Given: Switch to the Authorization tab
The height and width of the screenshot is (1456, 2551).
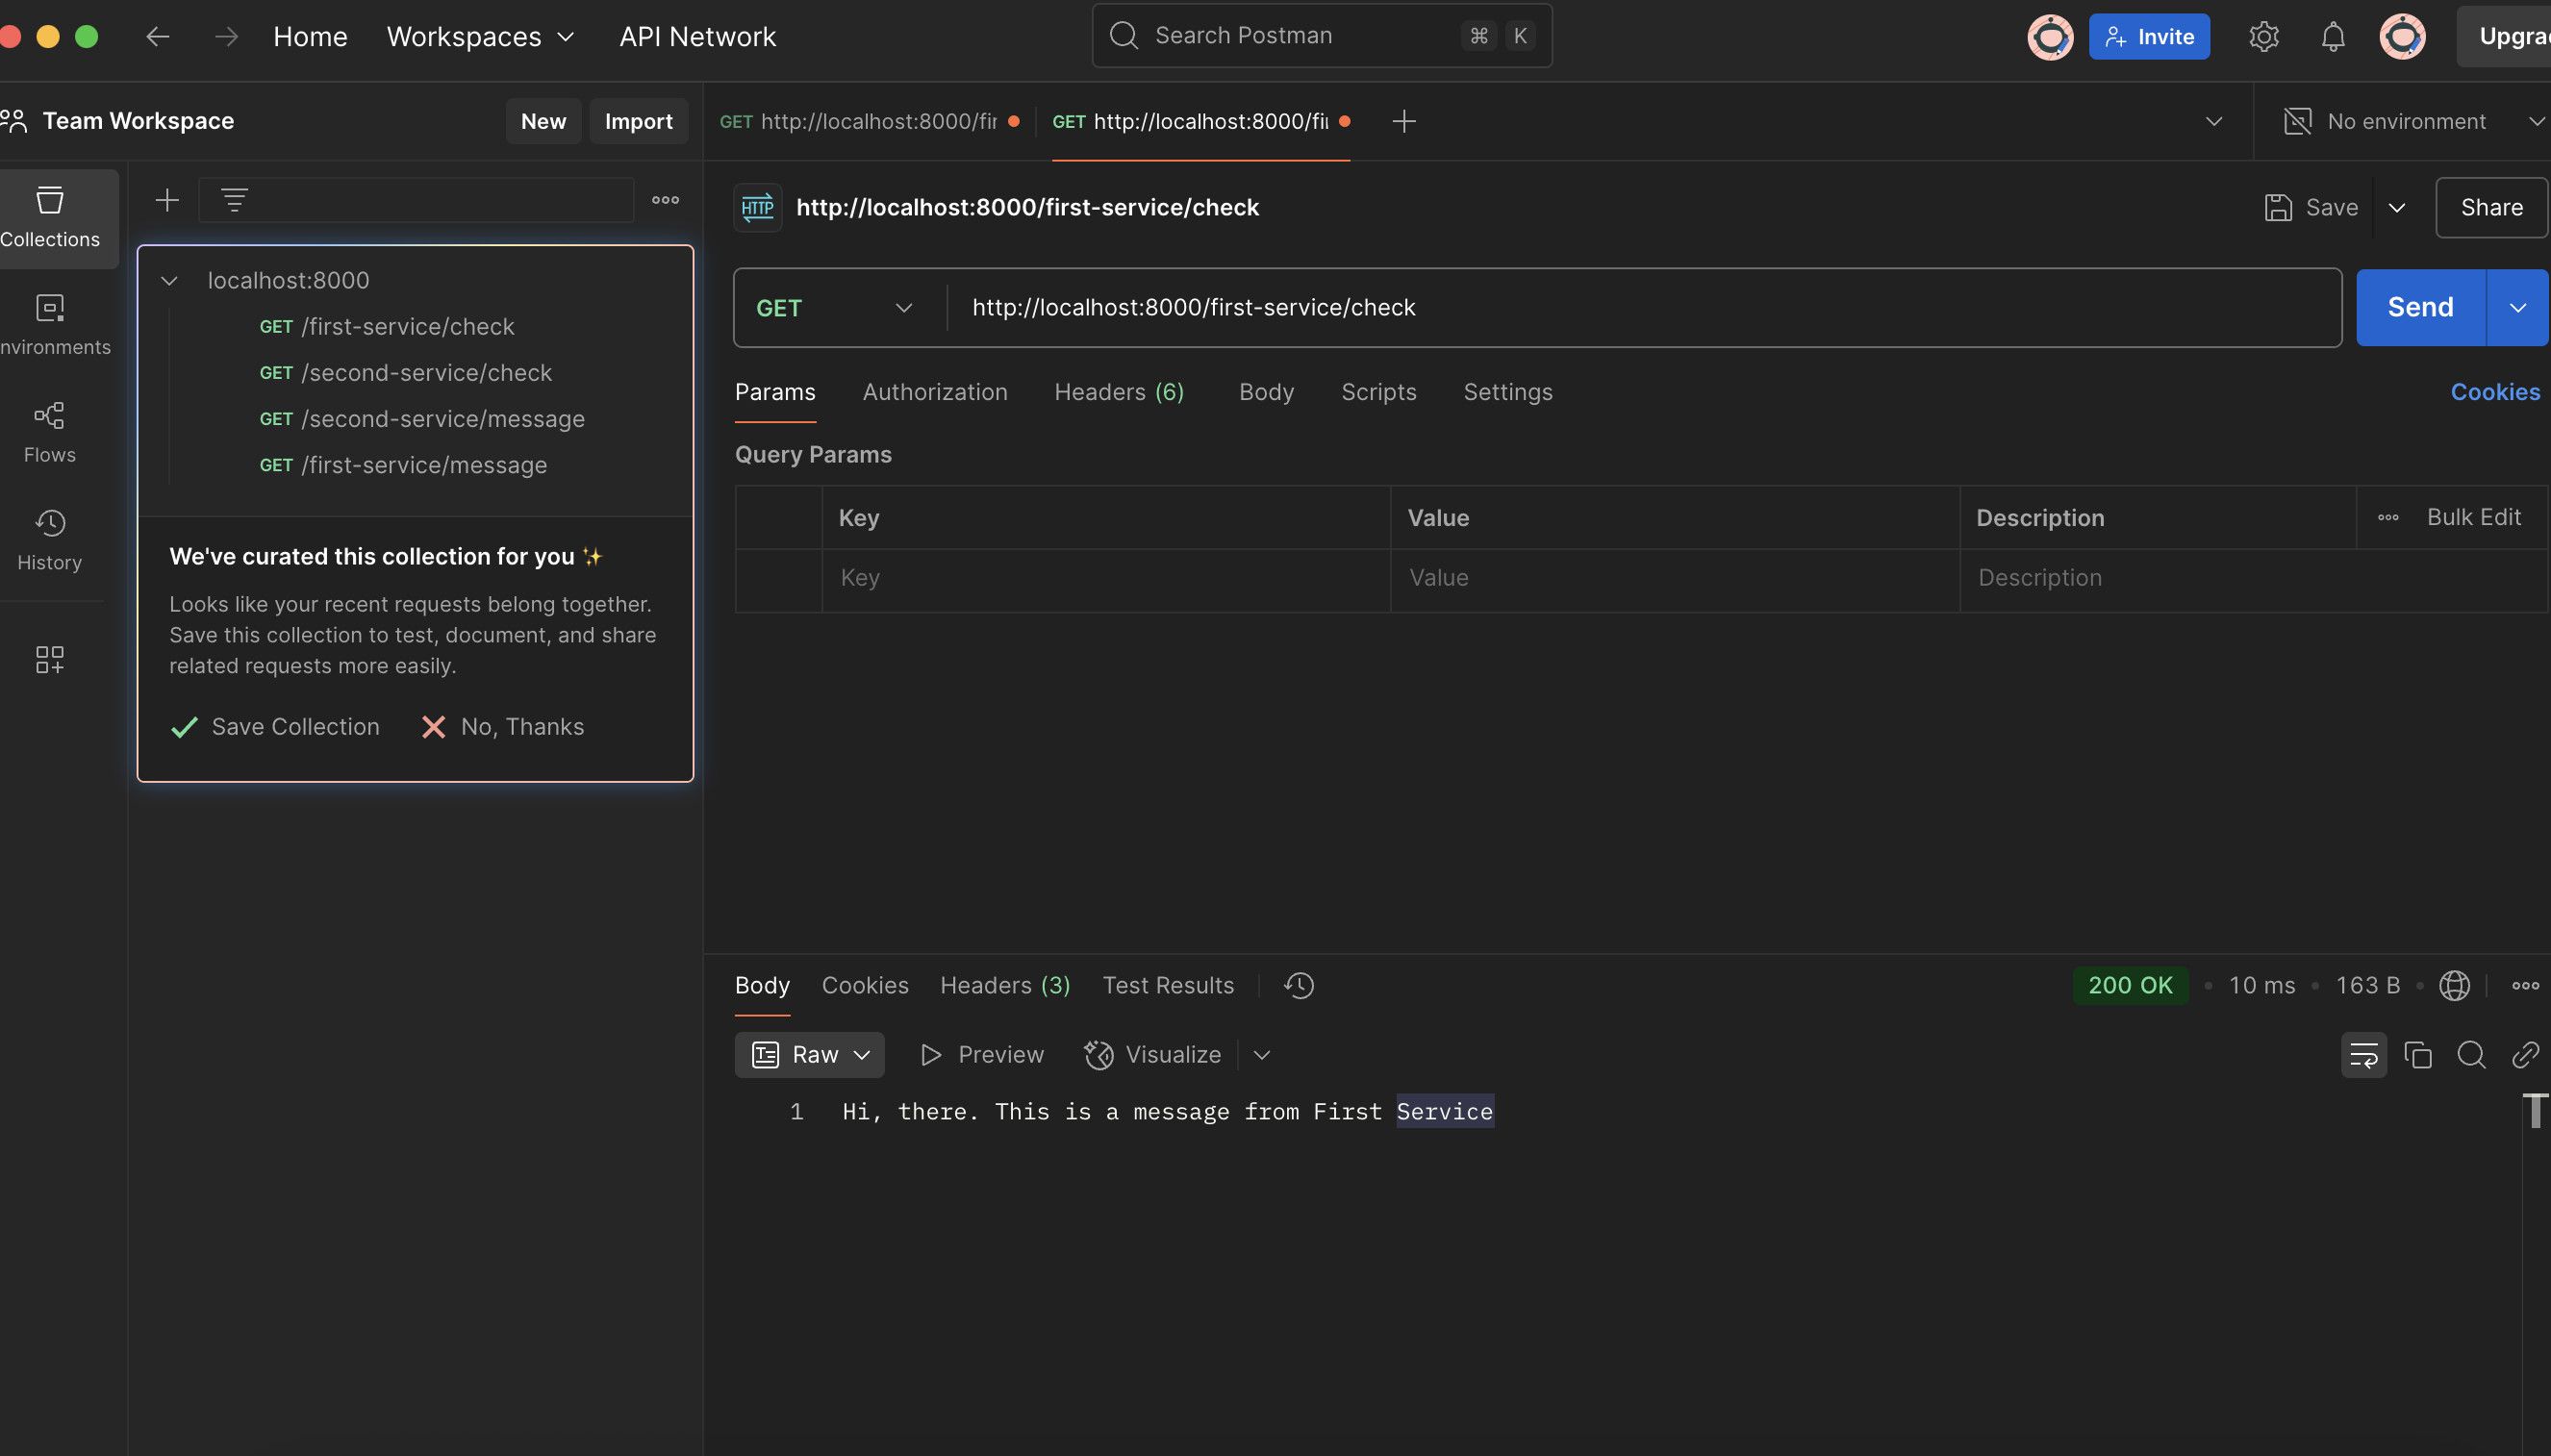Looking at the screenshot, I should click(934, 392).
